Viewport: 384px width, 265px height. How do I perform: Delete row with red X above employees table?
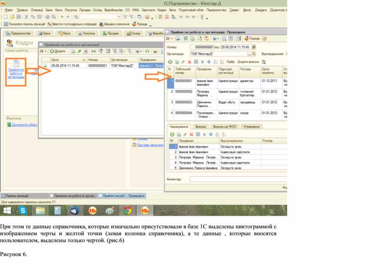(189, 62)
